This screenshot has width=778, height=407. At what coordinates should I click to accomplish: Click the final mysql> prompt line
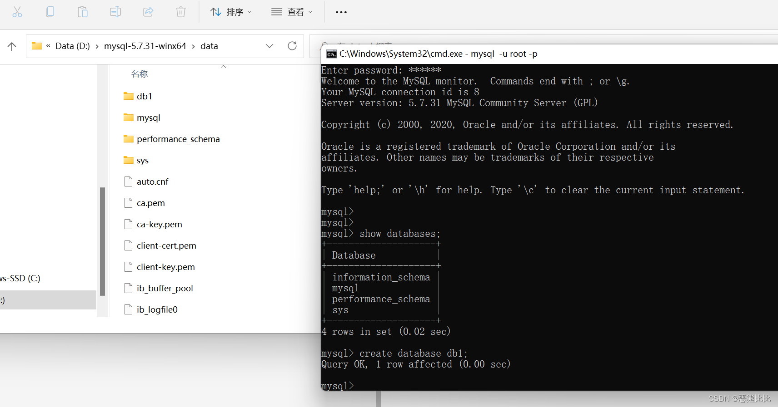[x=337, y=386]
